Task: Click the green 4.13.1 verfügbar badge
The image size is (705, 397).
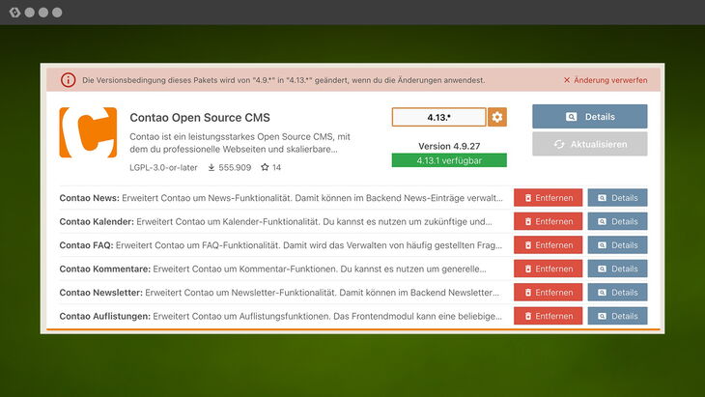Action: [x=449, y=160]
